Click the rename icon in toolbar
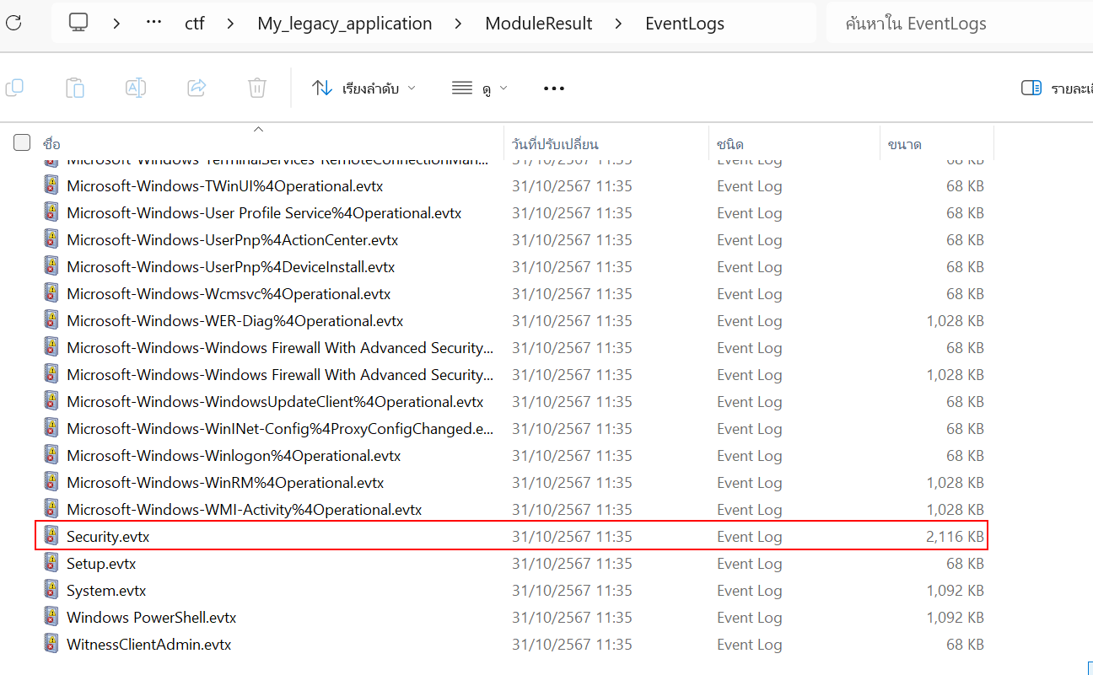The image size is (1093, 675). 136,88
